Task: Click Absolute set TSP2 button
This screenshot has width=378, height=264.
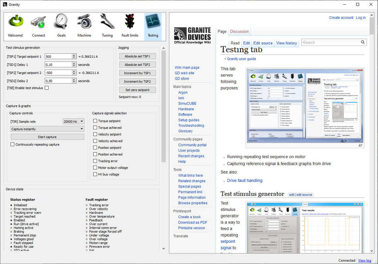Action: 137,65
